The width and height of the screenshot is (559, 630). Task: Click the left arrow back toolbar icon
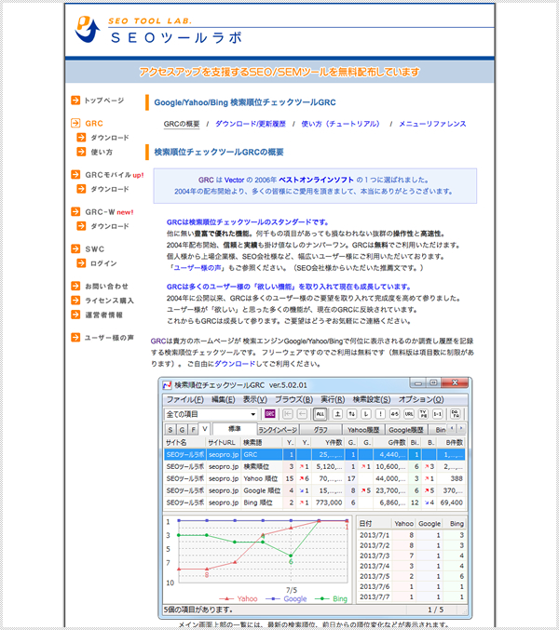[x=302, y=413]
